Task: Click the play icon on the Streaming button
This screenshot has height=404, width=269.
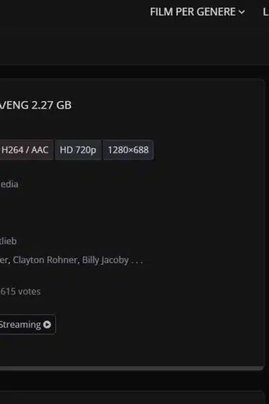Action: (x=47, y=325)
